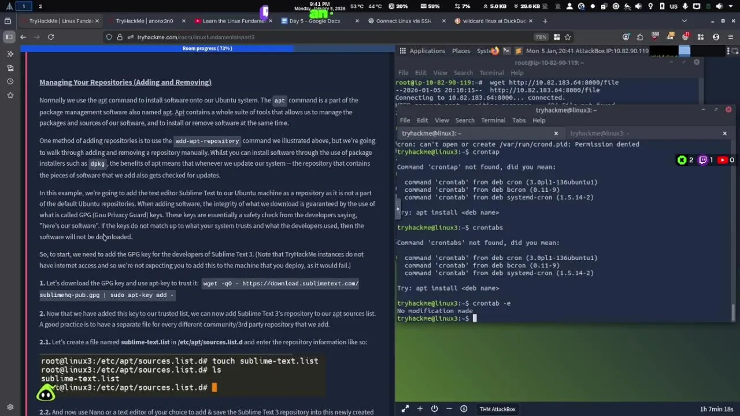Switch to Connect Linux via SSH tab

click(x=404, y=21)
